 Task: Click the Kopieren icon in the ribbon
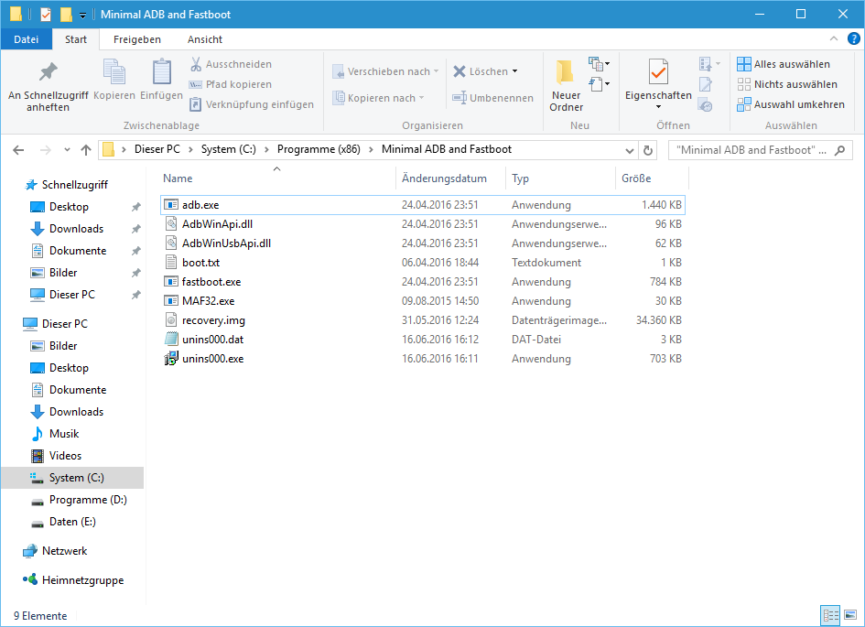pos(114,71)
